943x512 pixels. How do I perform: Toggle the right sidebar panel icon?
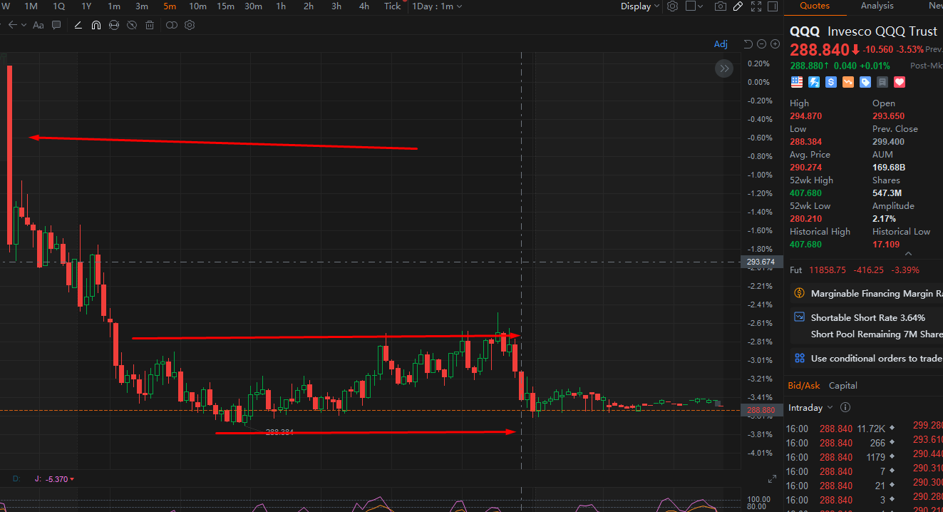[773, 6]
